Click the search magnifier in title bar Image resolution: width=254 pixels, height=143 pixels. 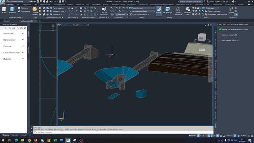point(204,2)
